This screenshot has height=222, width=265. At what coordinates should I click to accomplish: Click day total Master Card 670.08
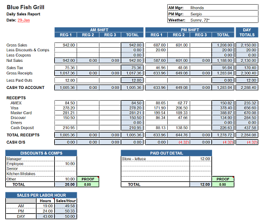tap(247, 113)
